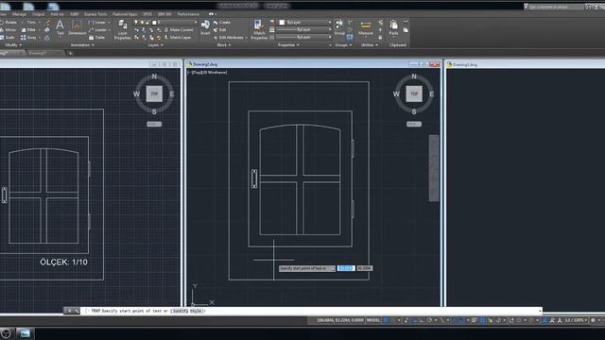Select the Rotate modify tool
The height and width of the screenshot is (340, 605).
(9, 23)
